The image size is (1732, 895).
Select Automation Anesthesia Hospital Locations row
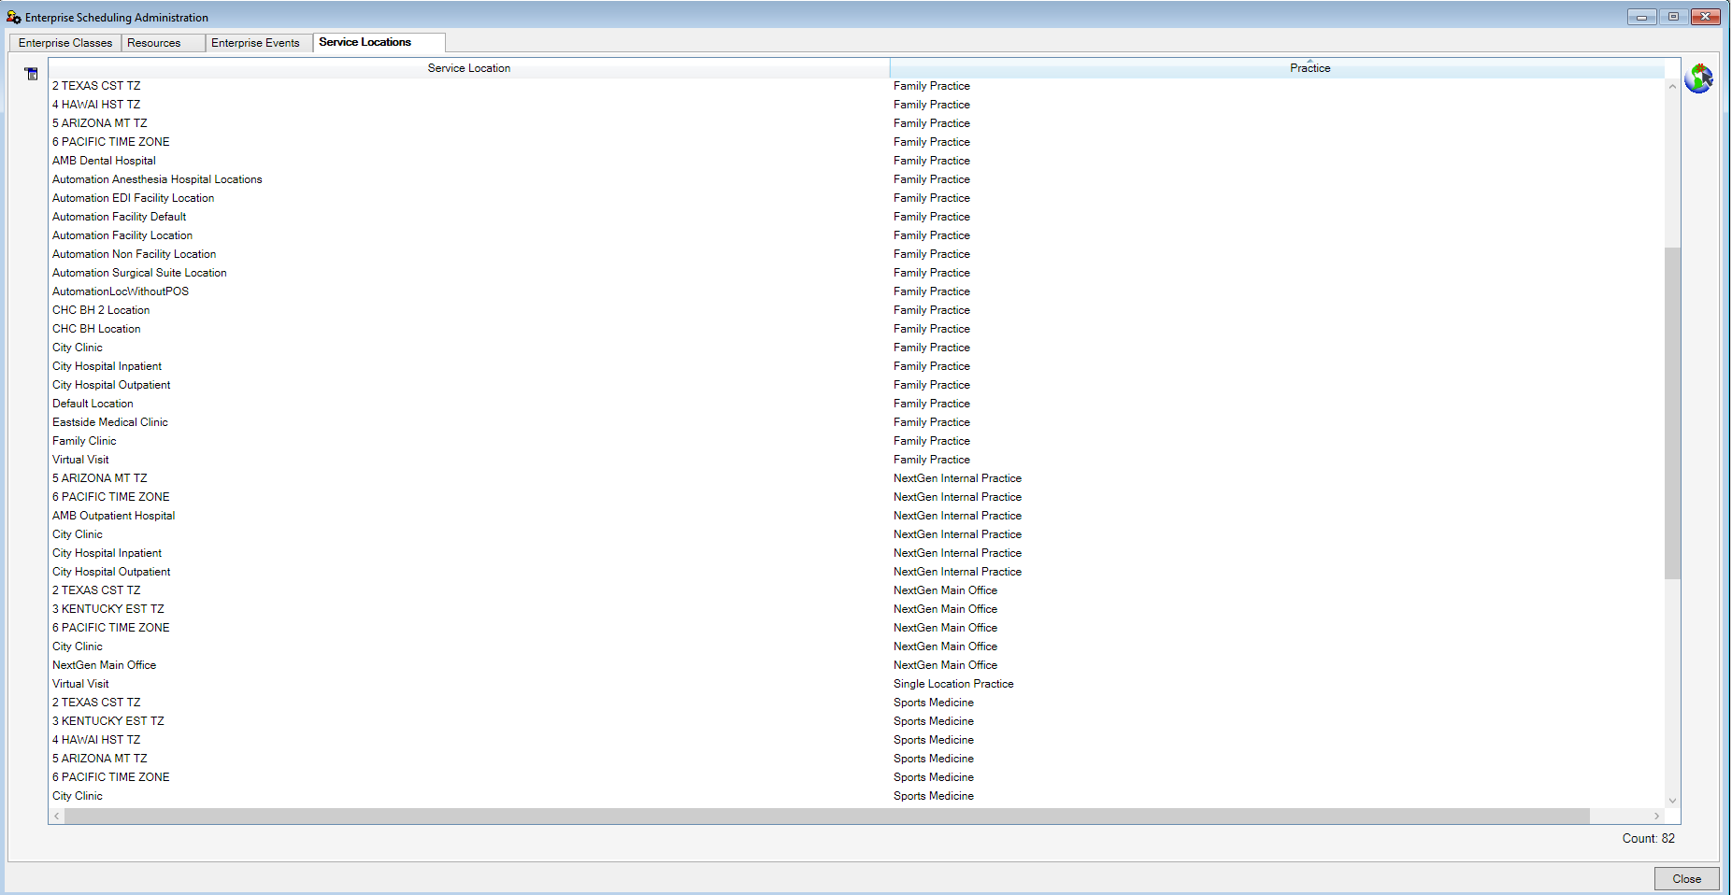click(x=857, y=179)
